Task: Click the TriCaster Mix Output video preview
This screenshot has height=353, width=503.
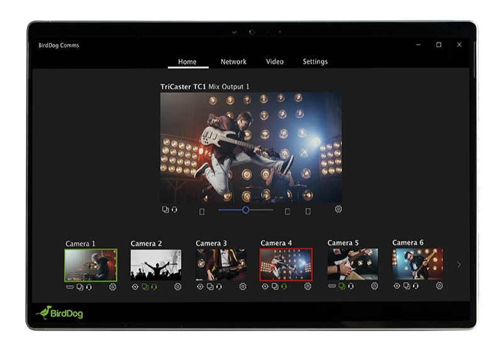Action: tap(251, 148)
